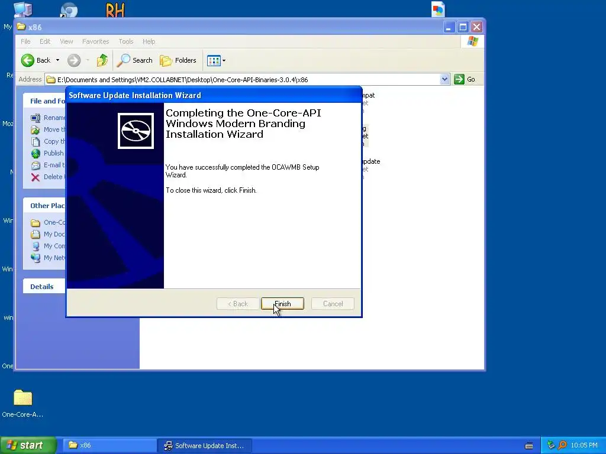Viewport: 606px width, 454px height.
Task: Click the Windows Start button
Action: click(28, 445)
